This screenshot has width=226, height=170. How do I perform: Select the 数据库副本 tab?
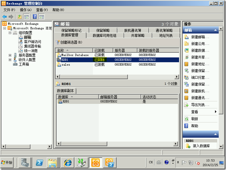[65, 91]
